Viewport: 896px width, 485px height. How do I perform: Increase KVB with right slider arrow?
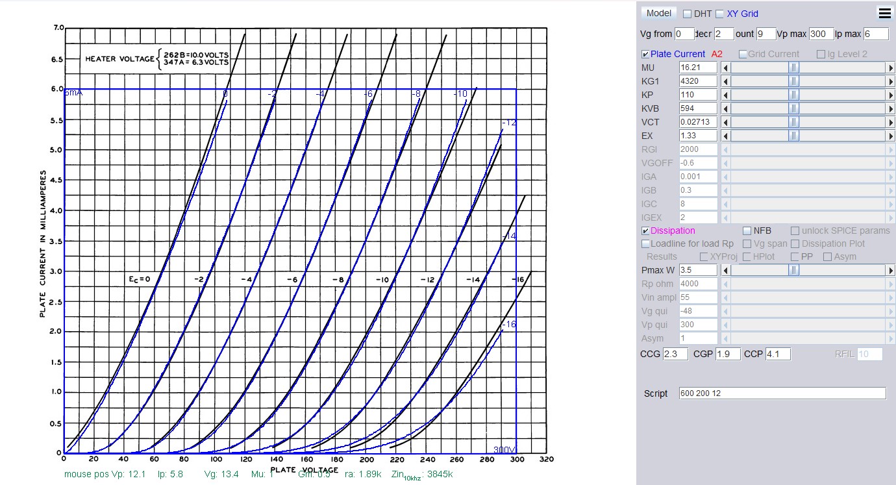click(x=890, y=108)
